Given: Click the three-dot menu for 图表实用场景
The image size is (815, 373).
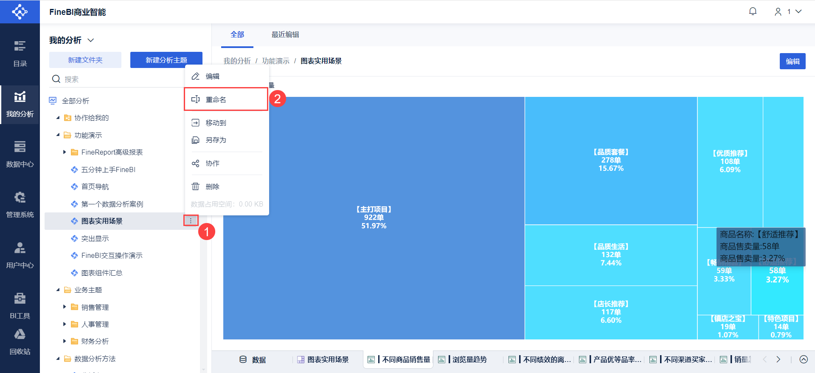Looking at the screenshot, I should coord(191,220).
